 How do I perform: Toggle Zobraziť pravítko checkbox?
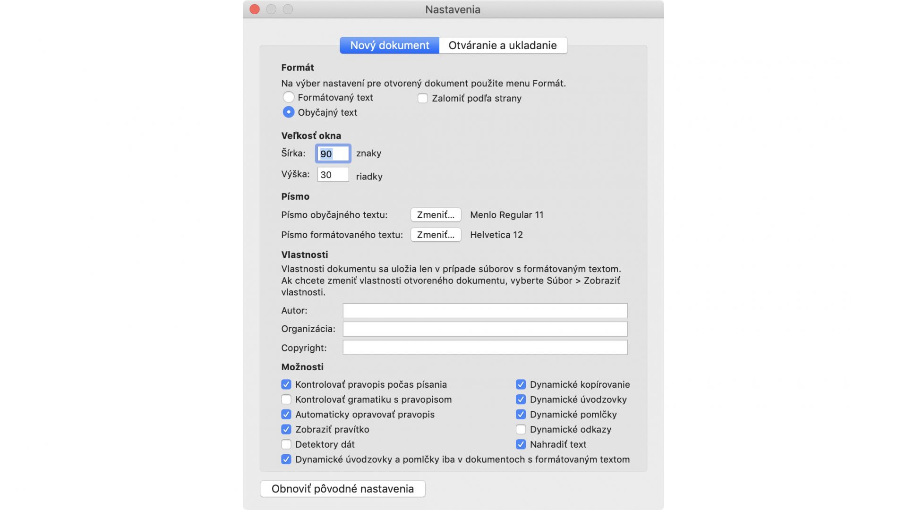click(x=286, y=429)
